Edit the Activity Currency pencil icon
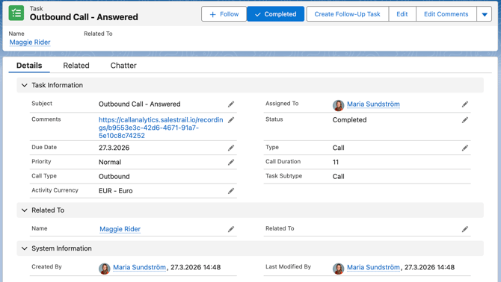 point(231,191)
